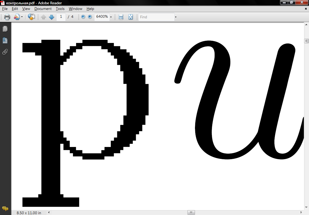Expand the zoom level 6400% dropdown
309x215 pixels.
click(x=111, y=17)
